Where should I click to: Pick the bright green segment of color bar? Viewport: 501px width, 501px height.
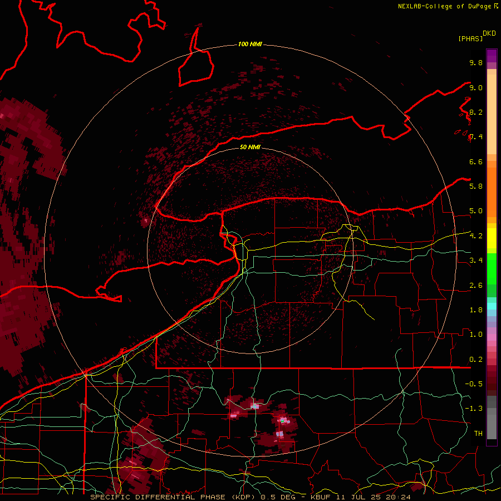click(x=492, y=268)
